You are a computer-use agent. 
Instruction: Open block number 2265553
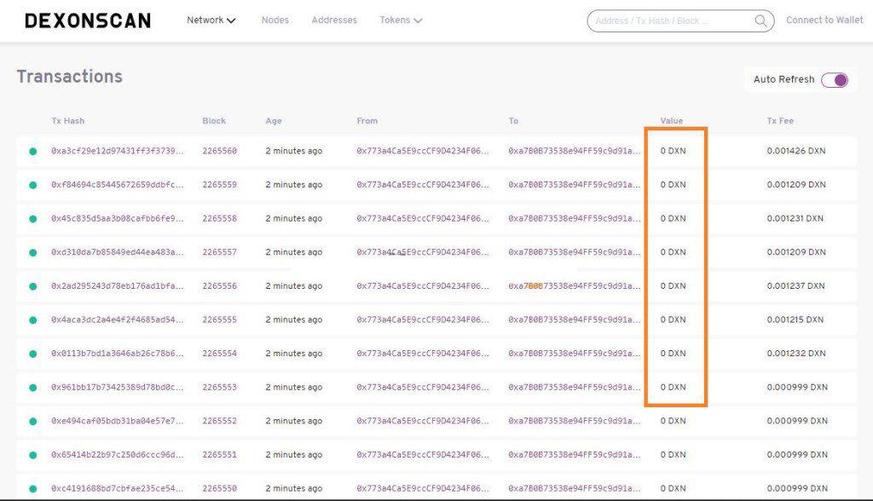click(219, 388)
